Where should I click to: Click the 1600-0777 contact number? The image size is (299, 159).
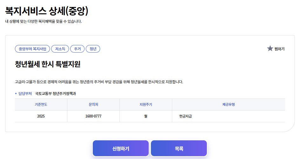(93, 116)
